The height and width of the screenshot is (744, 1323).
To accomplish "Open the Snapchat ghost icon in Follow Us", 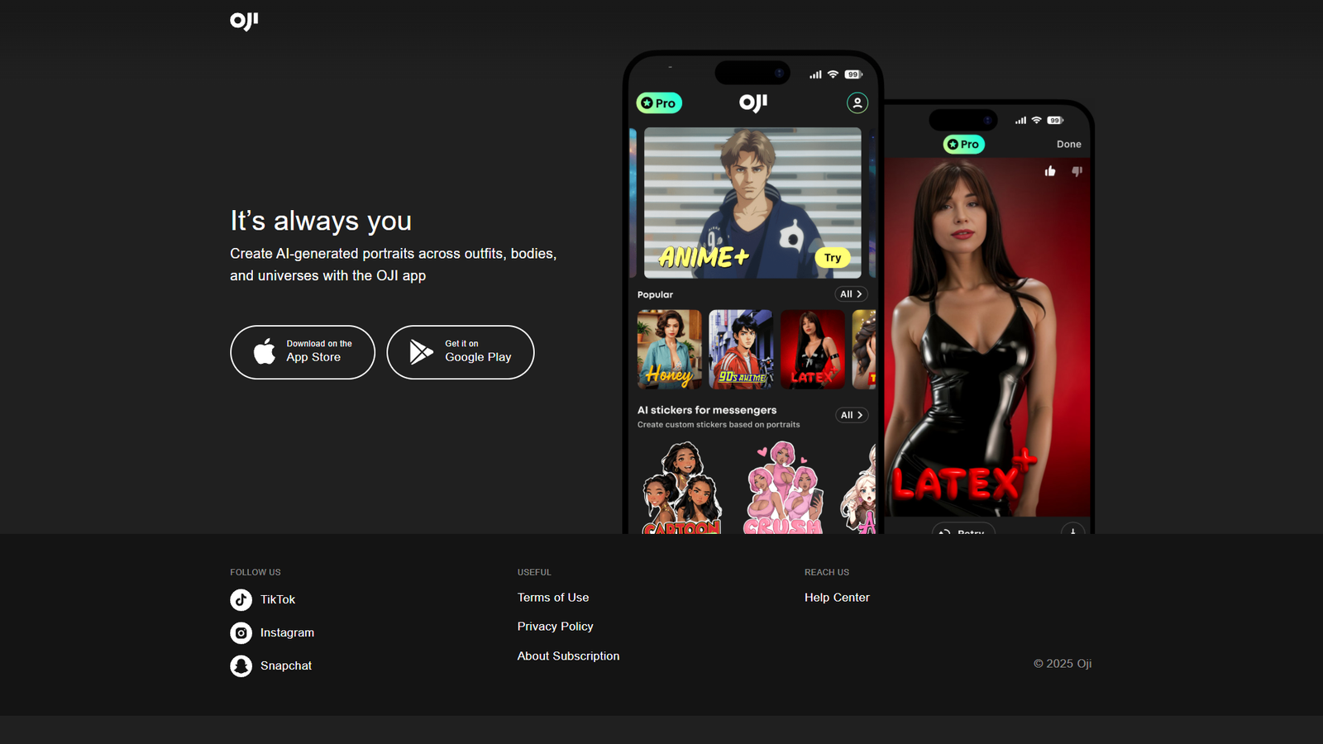I will coord(241,665).
